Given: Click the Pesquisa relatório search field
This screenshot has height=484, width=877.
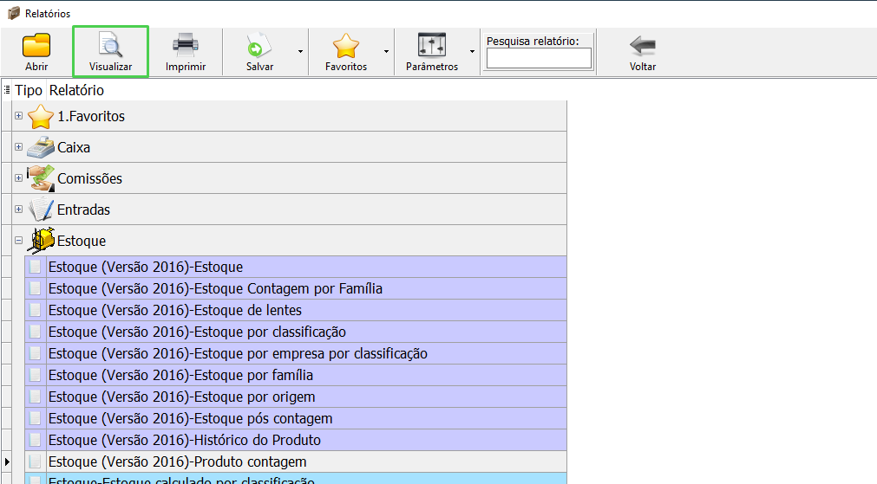Looking at the screenshot, I should click(539, 58).
